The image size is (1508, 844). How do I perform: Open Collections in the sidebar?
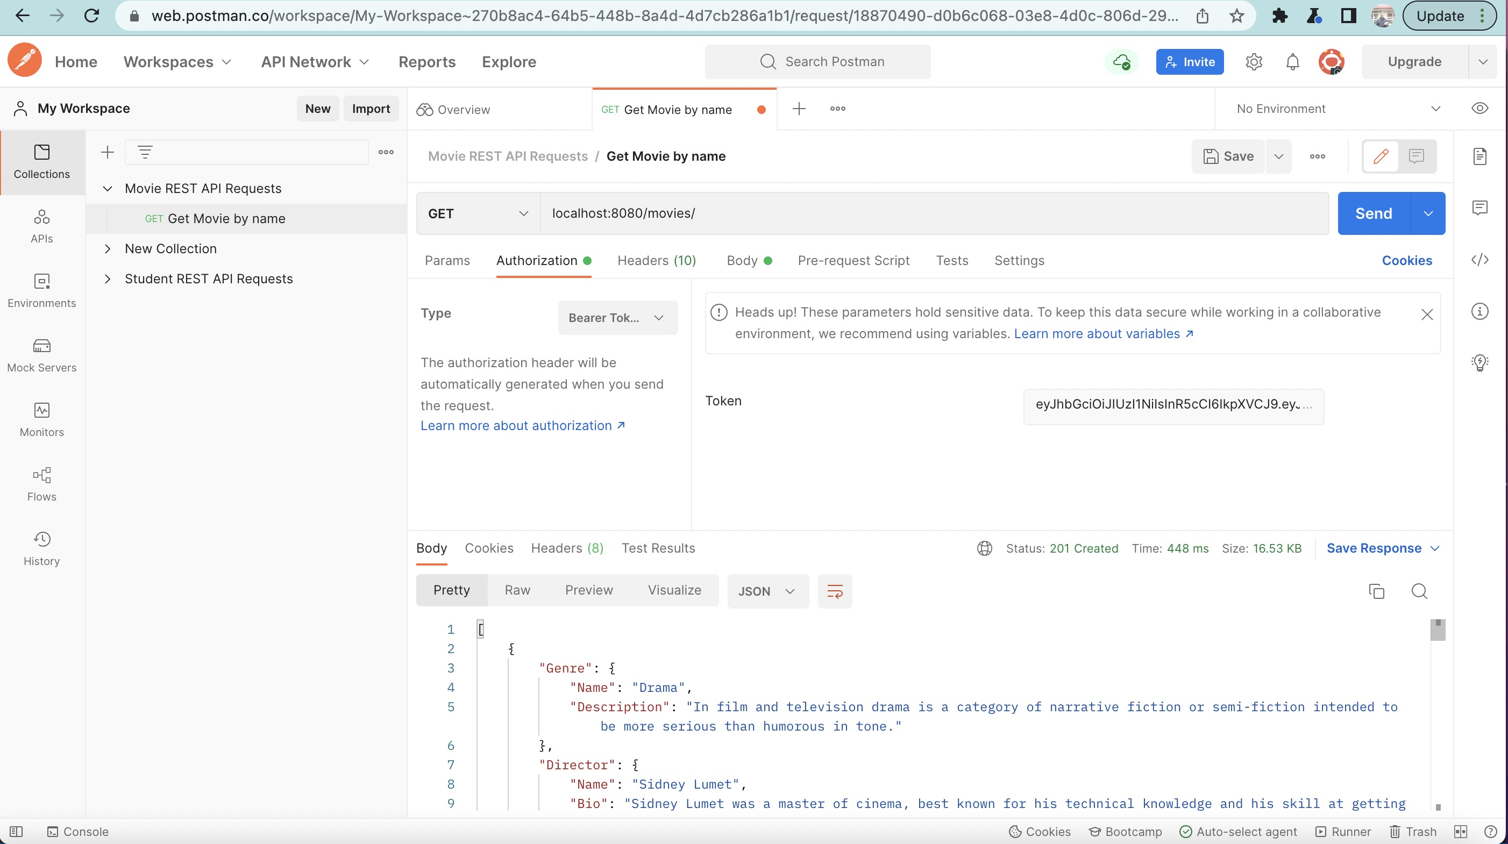41,161
